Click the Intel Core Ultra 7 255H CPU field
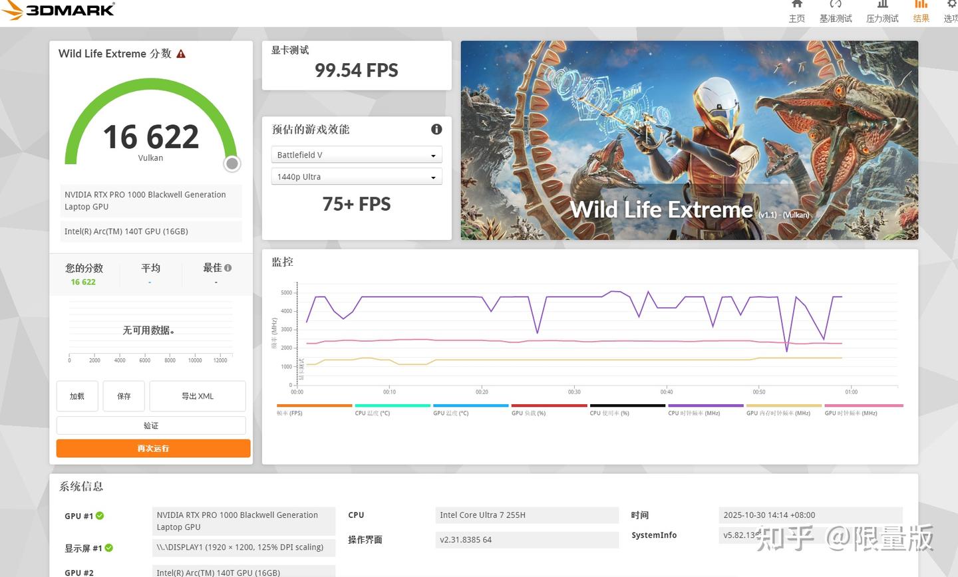Image resolution: width=958 pixels, height=577 pixels. pyautogui.click(x=527, y=515)
